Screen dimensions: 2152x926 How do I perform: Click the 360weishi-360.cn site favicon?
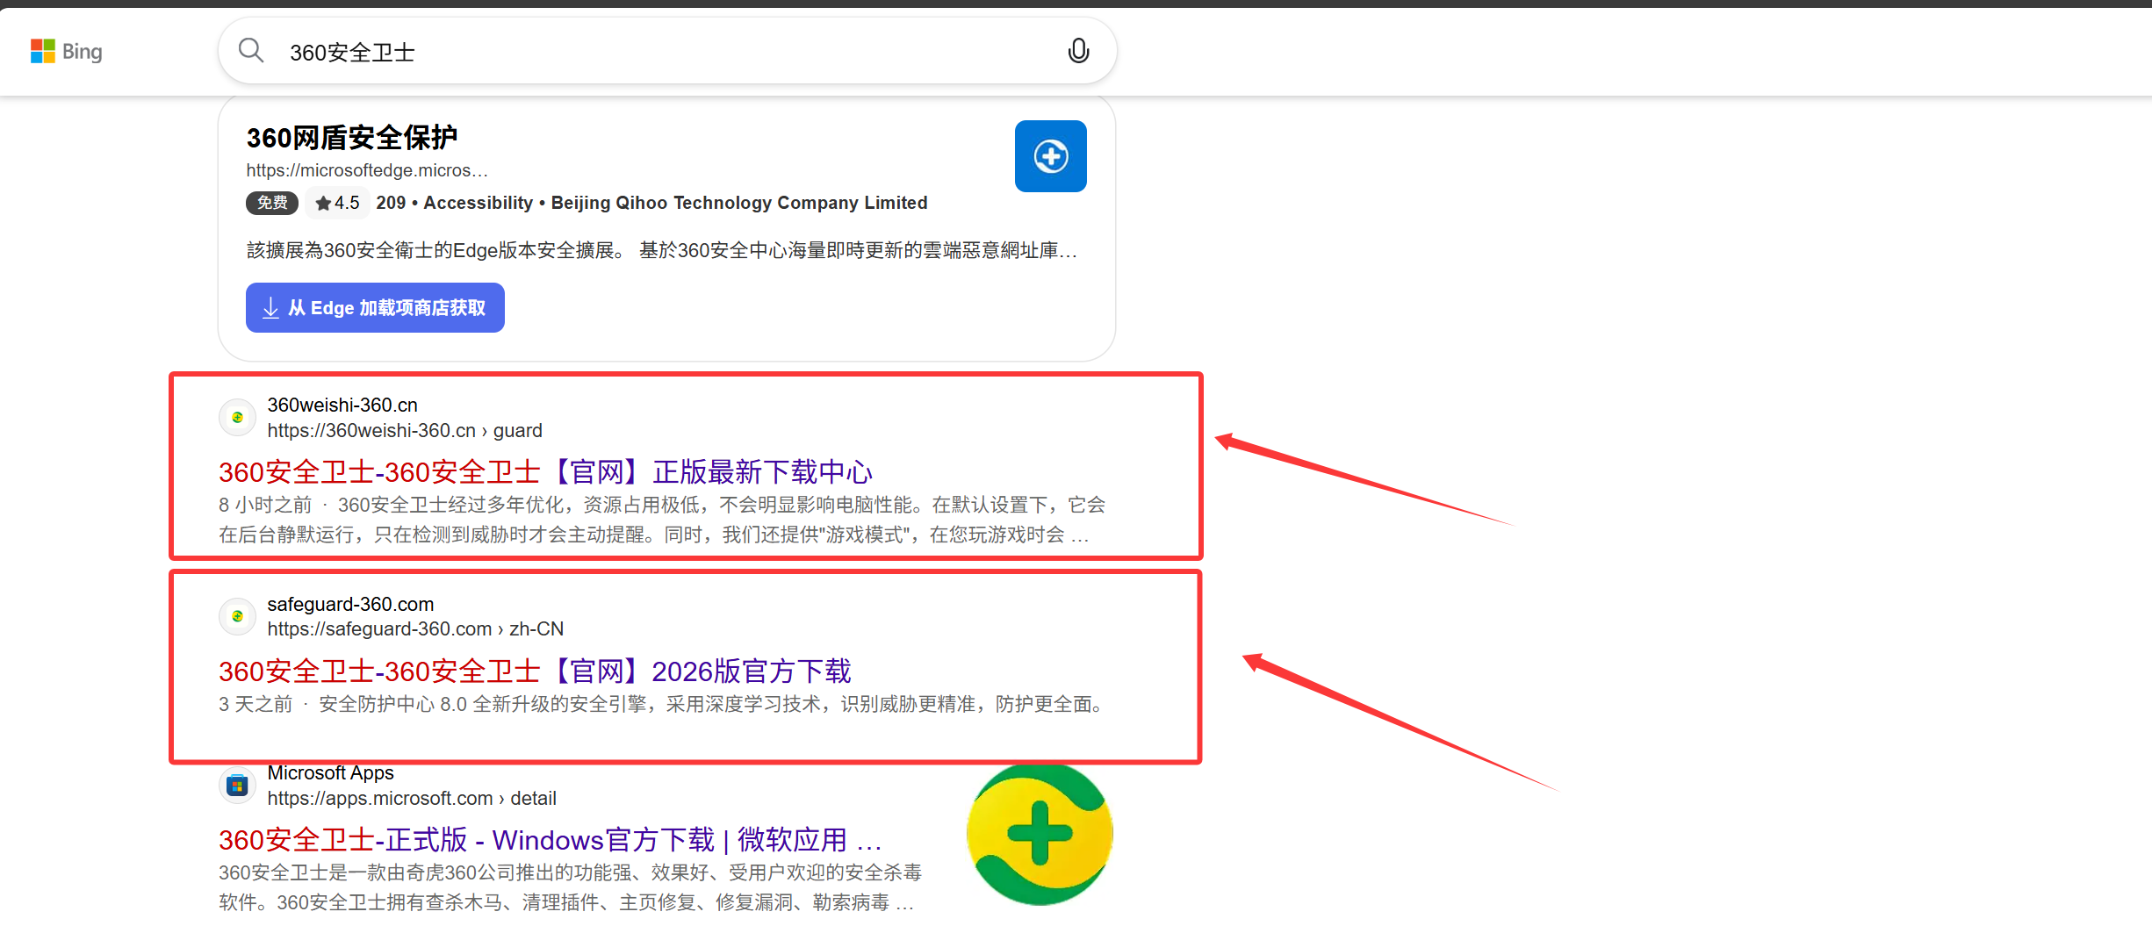tap(237, 418)
